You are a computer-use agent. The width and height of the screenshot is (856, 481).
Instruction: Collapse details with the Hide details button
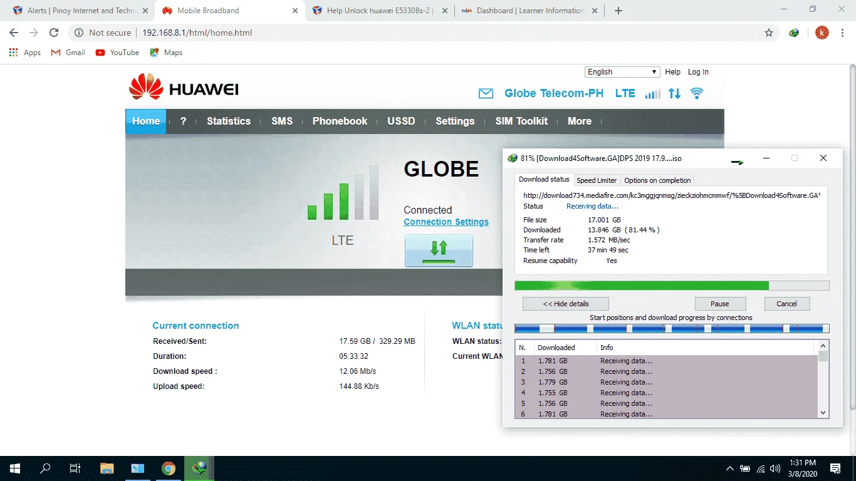565,304
